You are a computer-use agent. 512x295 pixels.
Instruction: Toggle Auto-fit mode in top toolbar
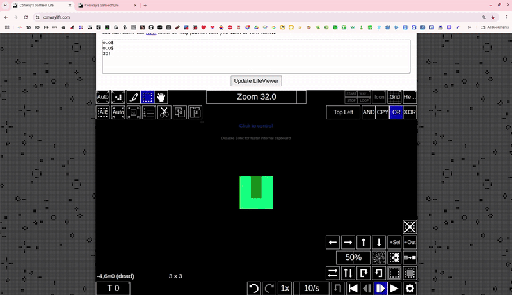102,97
